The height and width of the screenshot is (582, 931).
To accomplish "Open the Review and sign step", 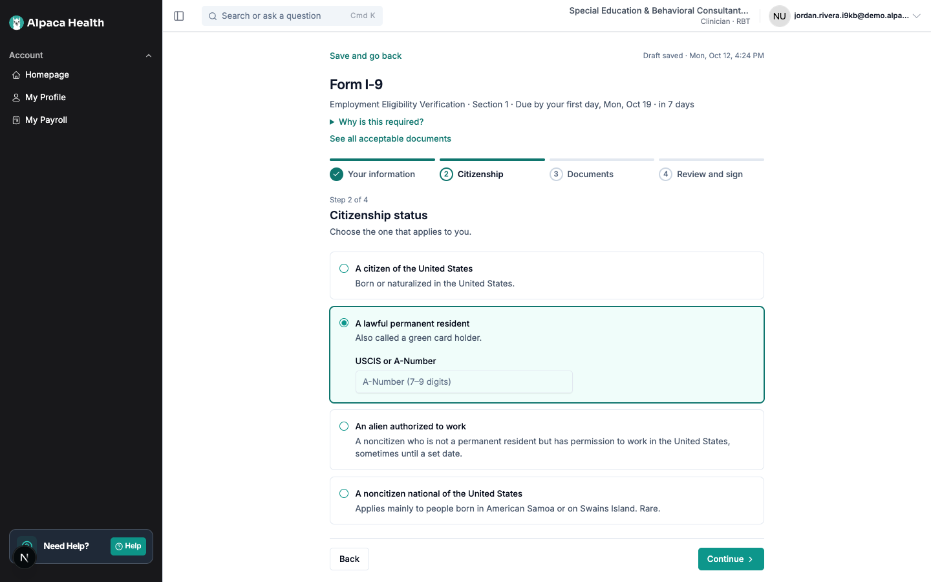I will coord(710,174).
